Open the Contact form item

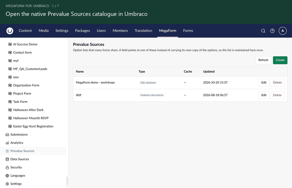click(x=22, y=52)
